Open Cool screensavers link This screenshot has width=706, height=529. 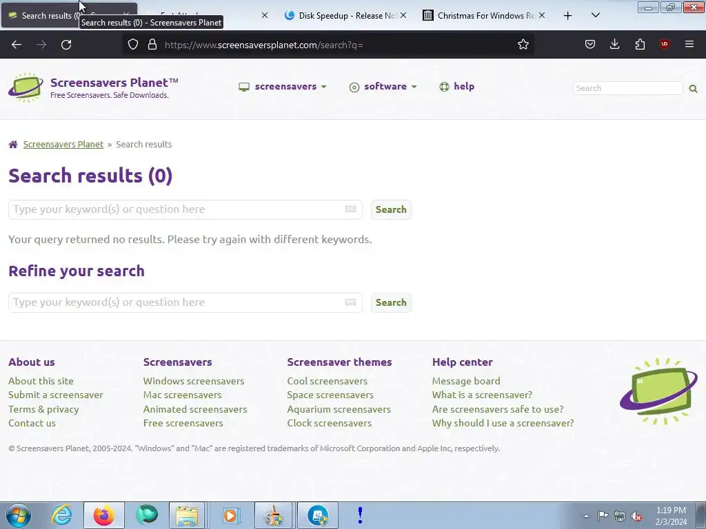(x=327, y=381)
